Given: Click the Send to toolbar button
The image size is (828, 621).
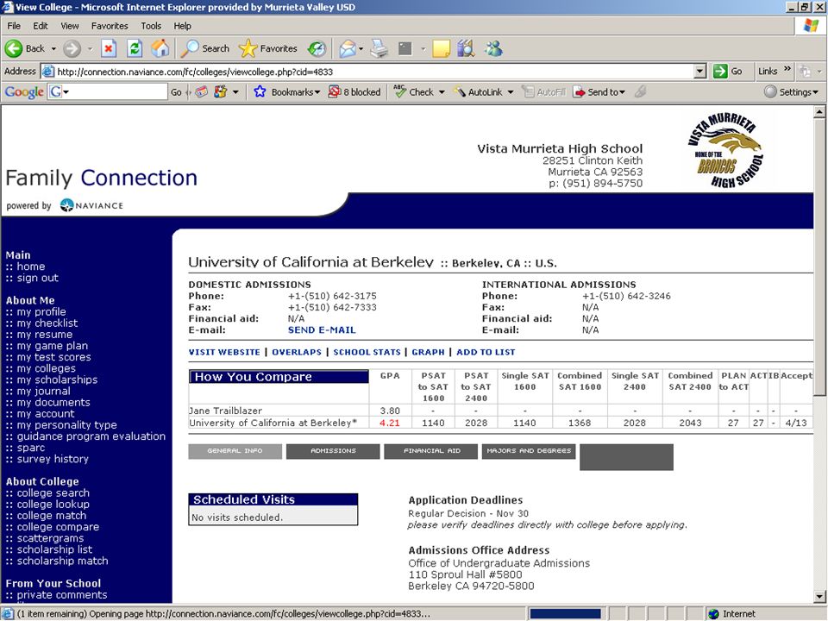Looking at the screenshot, I should (x=599, y=92).
